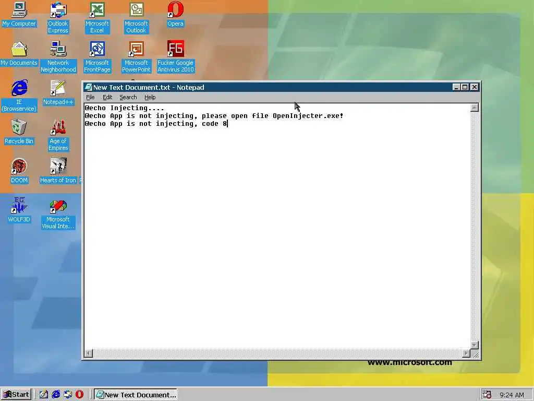The image size is (534, 401).
Task: Click the Start button
Action: [x=16, y=395]
